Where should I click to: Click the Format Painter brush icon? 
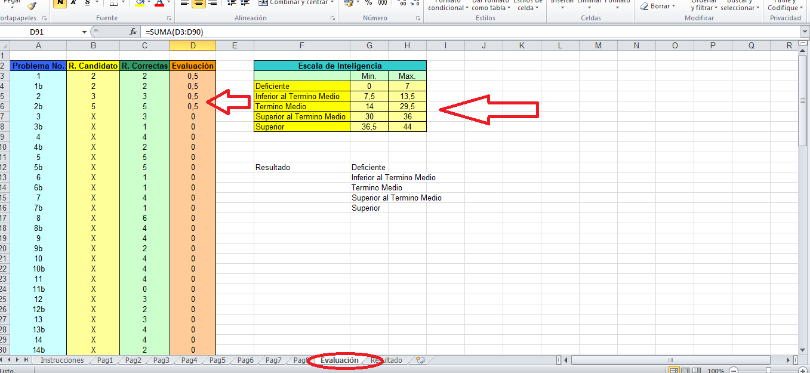[31, 5]
